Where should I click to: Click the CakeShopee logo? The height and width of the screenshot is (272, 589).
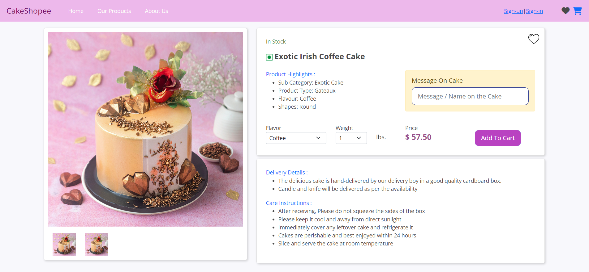[29, 11]
